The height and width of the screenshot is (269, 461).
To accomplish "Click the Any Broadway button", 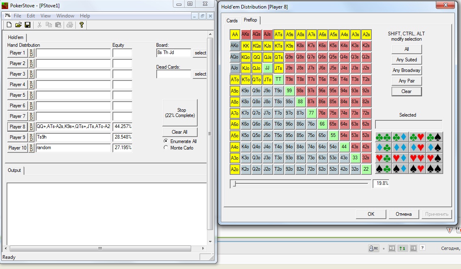I will (x=407, y=70).
